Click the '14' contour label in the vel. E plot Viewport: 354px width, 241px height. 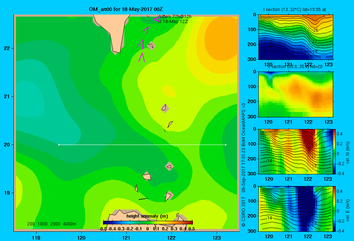click(269, 218)
